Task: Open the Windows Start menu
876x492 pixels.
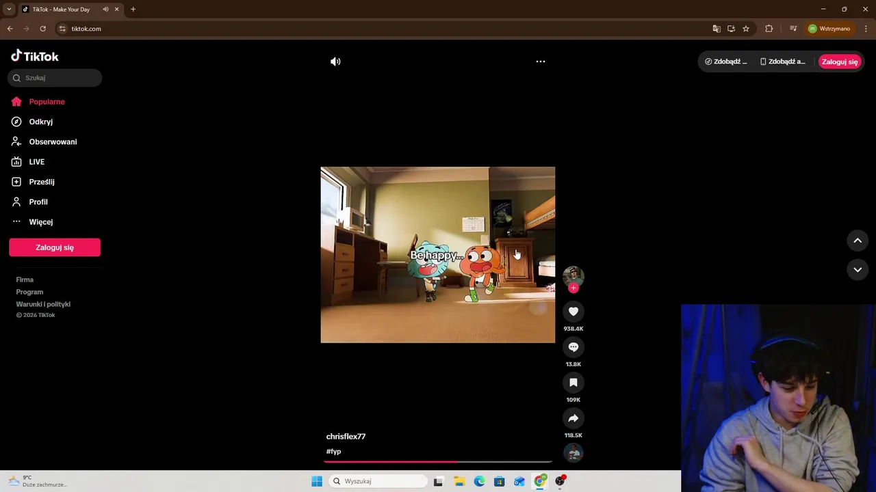Action: (317, 481)
